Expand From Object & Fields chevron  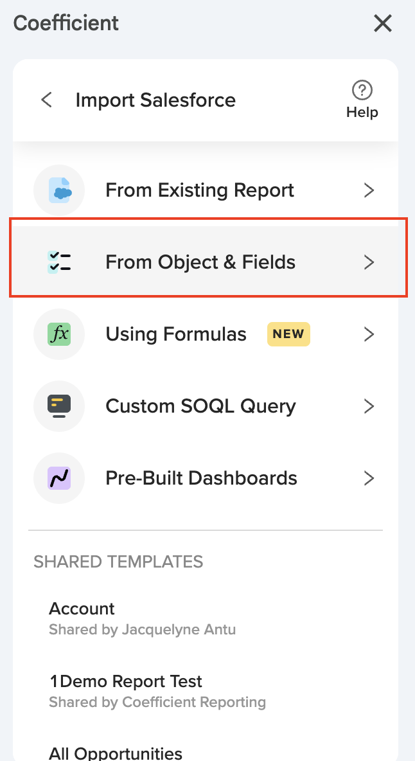369,262
